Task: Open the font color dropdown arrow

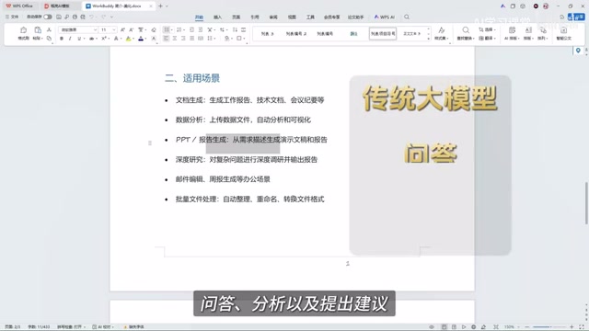Action: (145, 39)
